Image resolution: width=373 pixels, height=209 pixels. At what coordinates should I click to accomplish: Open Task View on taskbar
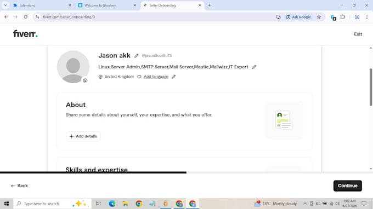(x=98, y=204)
